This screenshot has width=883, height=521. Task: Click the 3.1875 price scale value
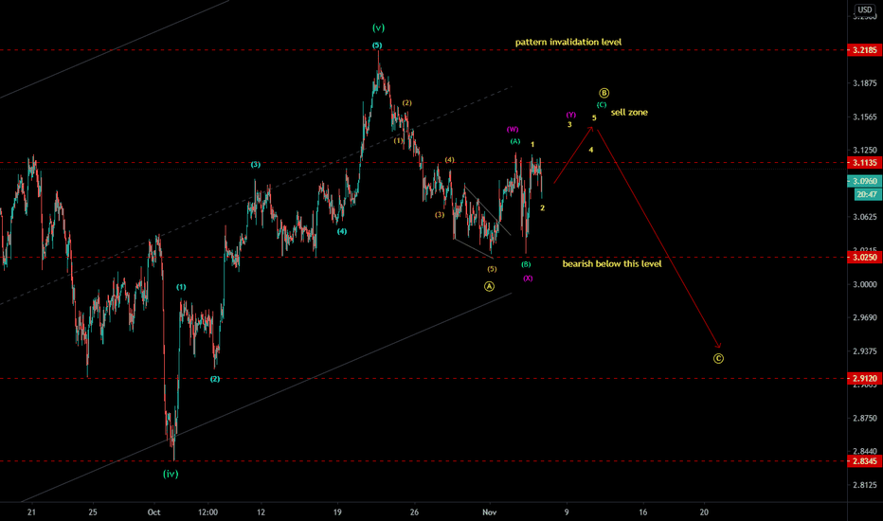(x=865, y=83)
